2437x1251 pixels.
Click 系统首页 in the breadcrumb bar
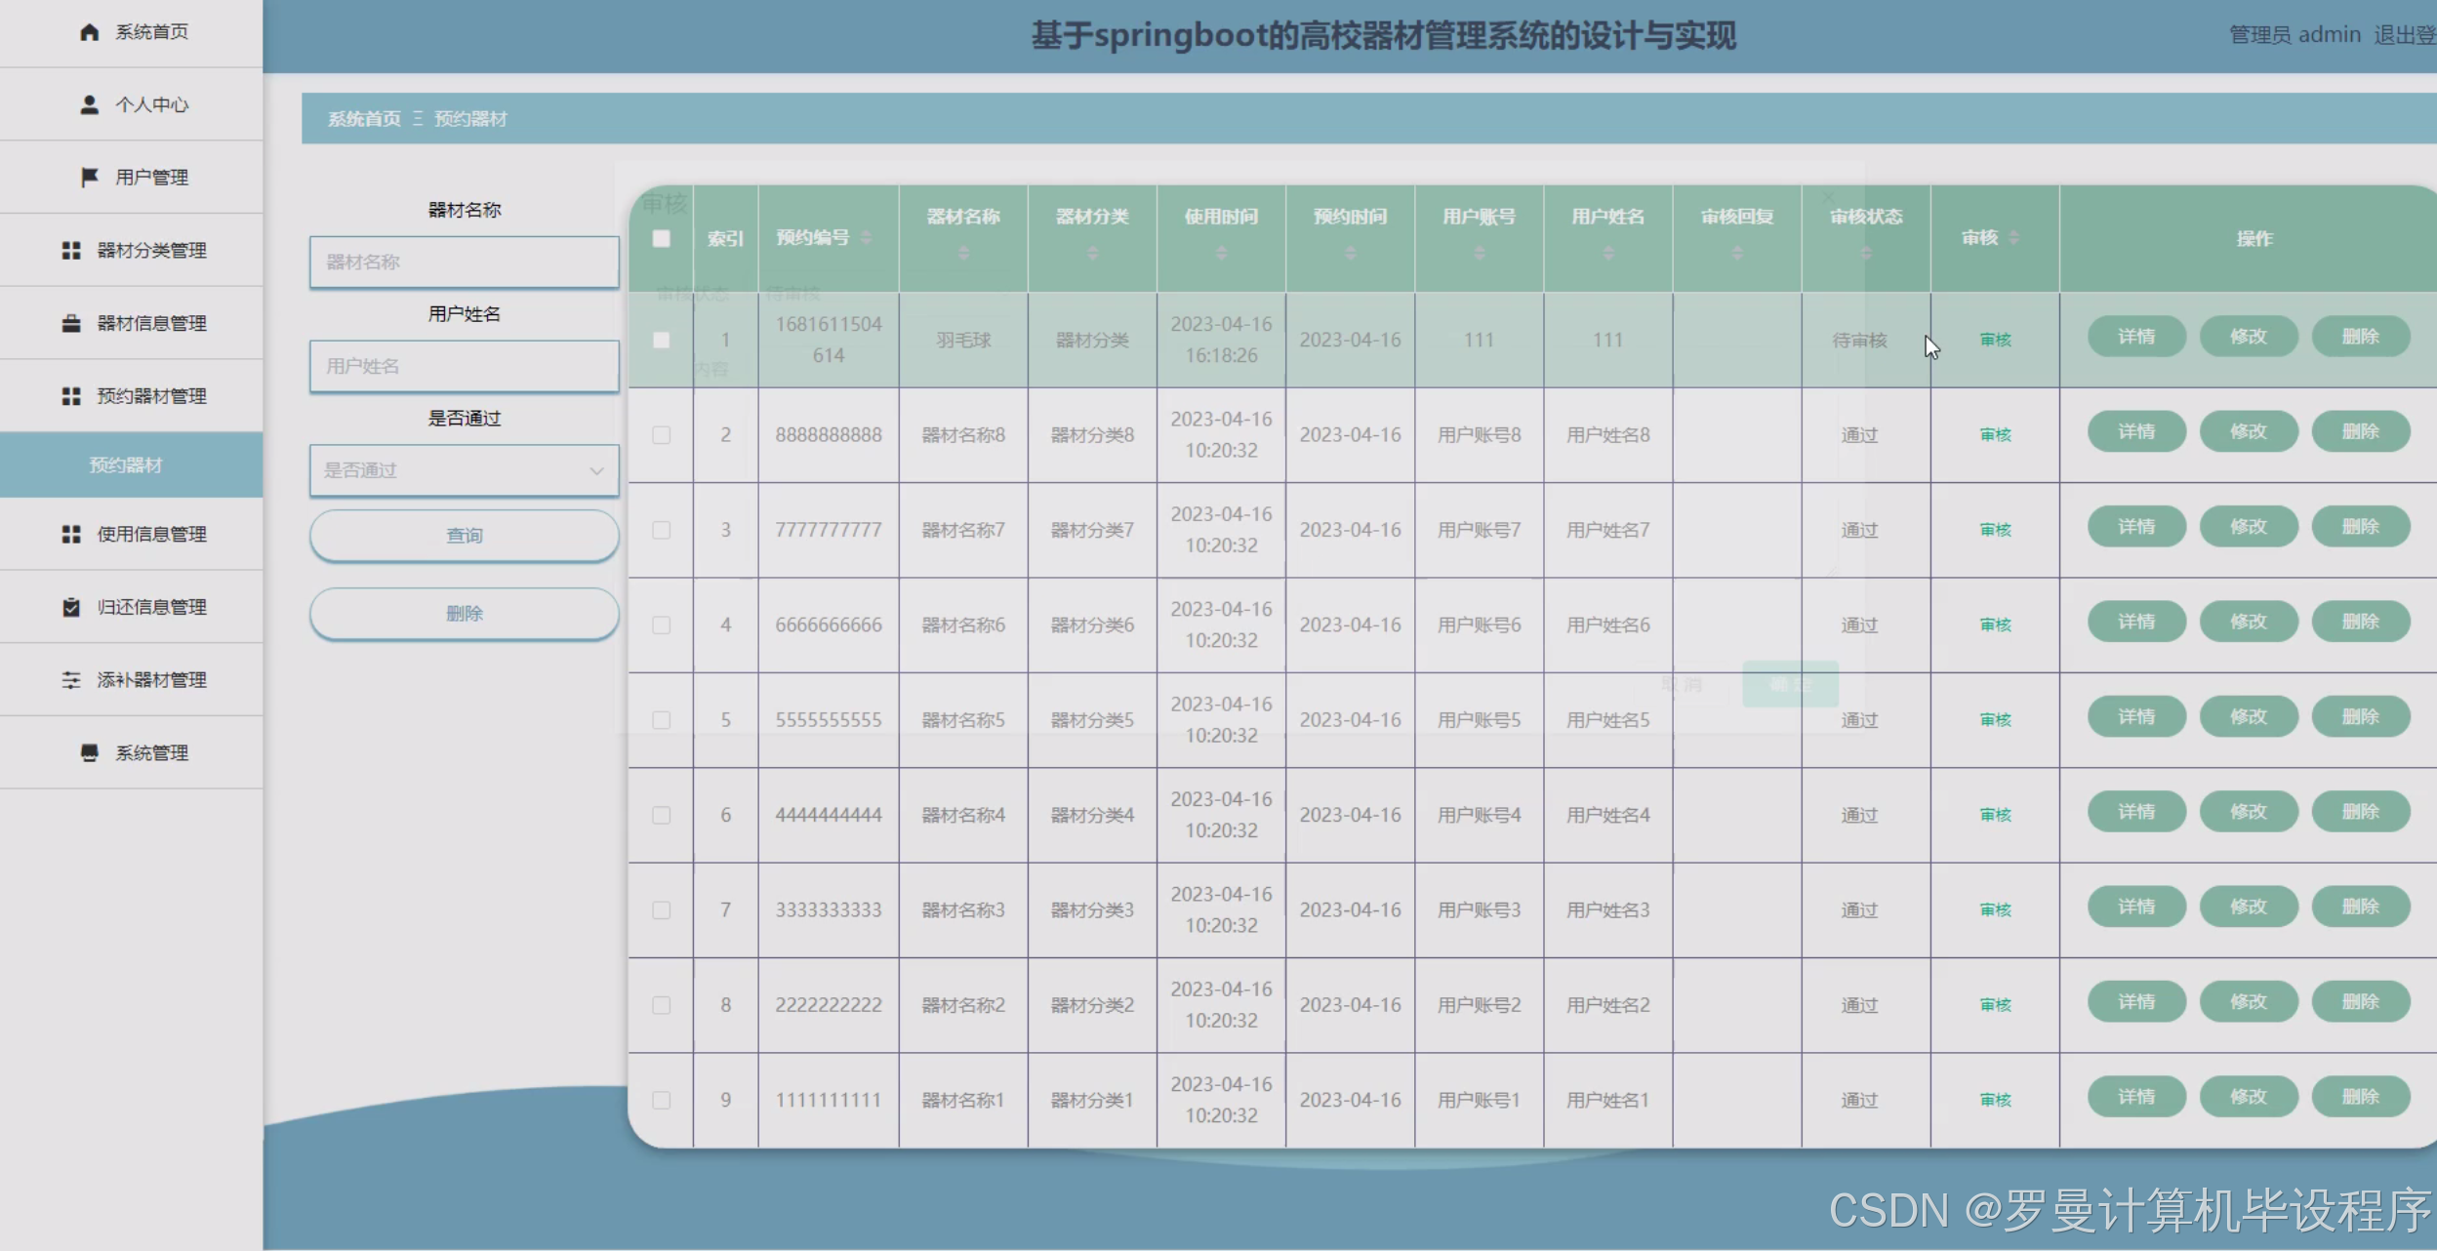pyautogui.click(x=363, y=118)
